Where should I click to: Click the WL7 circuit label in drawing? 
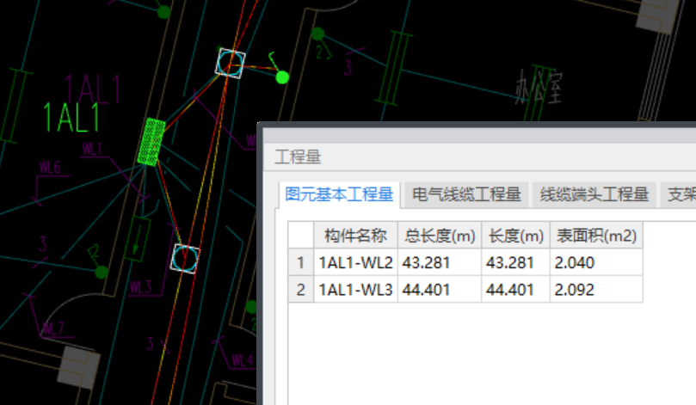(53, 328)
